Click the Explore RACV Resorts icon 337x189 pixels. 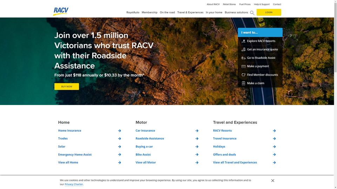243,41
